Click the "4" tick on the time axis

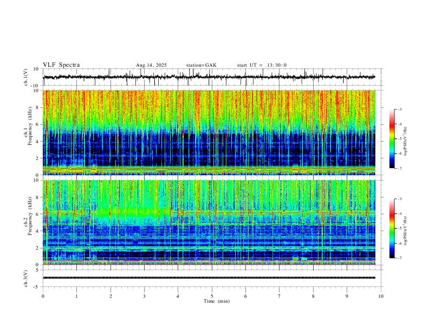178,296
